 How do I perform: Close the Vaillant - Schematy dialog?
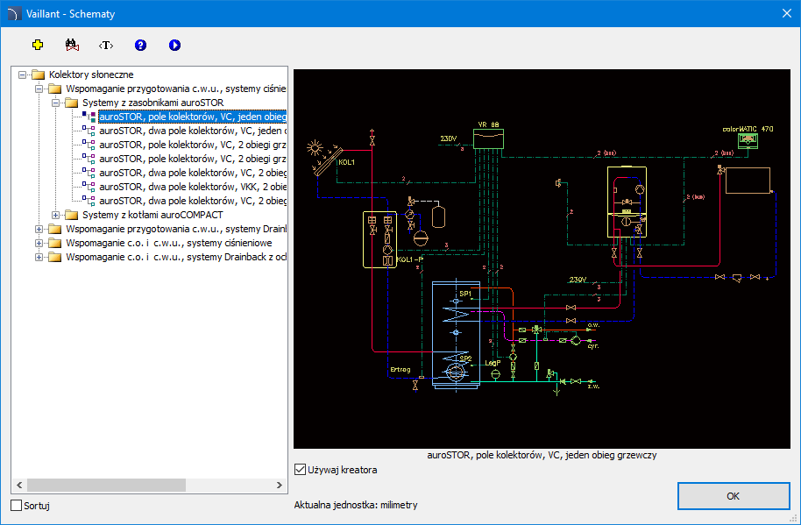(786, 13)
